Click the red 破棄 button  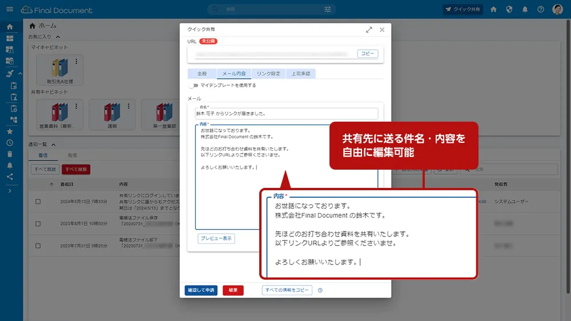[233, 290]
